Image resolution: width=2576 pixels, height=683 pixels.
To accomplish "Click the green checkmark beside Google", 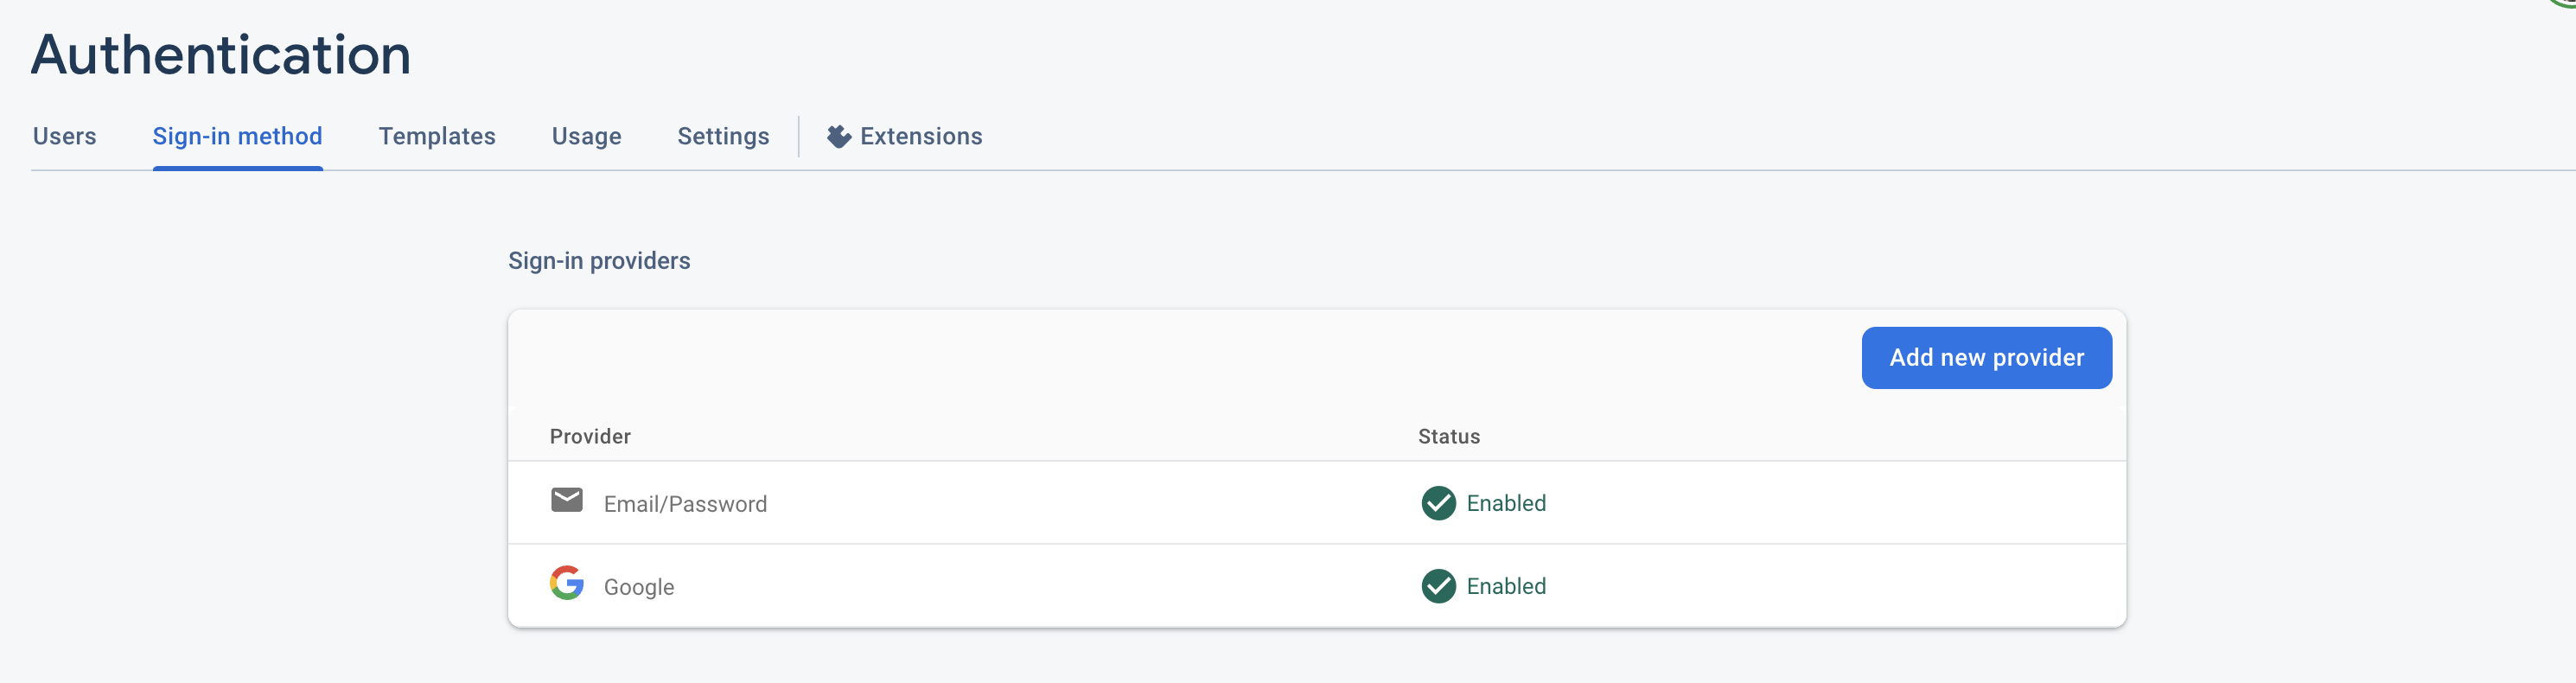I will 1438,587.
